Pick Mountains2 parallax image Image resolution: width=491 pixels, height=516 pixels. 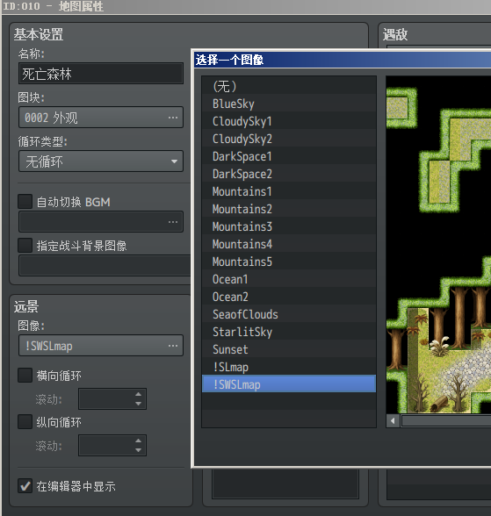coord(289,209)
